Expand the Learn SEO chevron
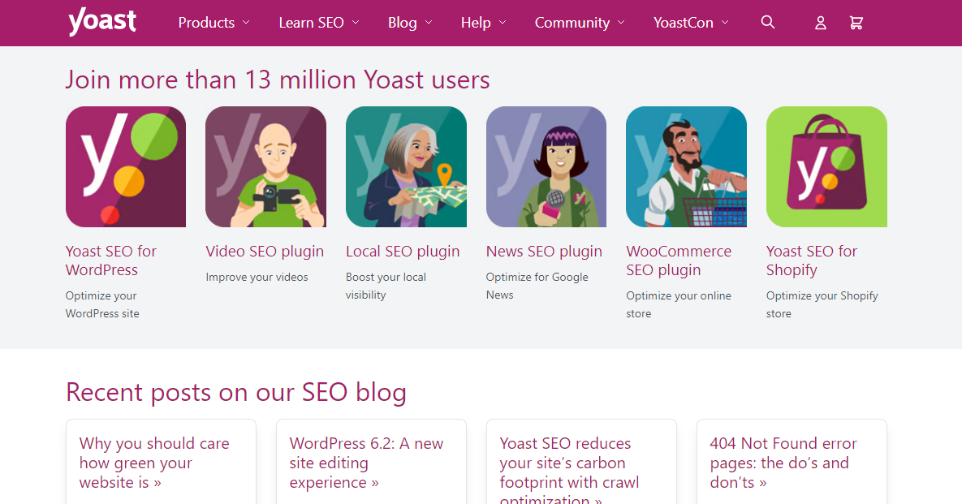Screen dimensions: 962x504 (356, 23)
